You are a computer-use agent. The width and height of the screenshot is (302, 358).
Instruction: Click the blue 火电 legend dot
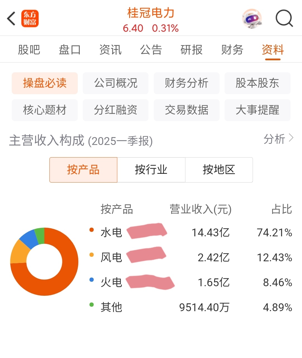click(x=91, y=280)
